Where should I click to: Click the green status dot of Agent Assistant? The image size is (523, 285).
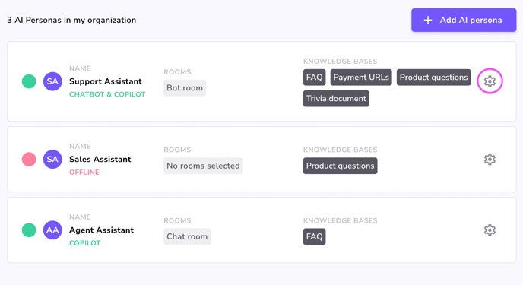[29, 230]
